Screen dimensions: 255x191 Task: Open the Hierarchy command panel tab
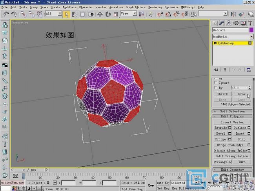[229, 23]
